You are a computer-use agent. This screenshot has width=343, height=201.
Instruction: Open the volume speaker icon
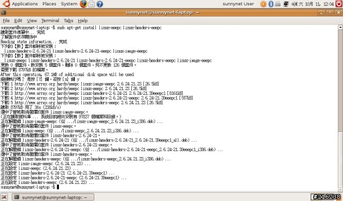click(x=294, y=4)
